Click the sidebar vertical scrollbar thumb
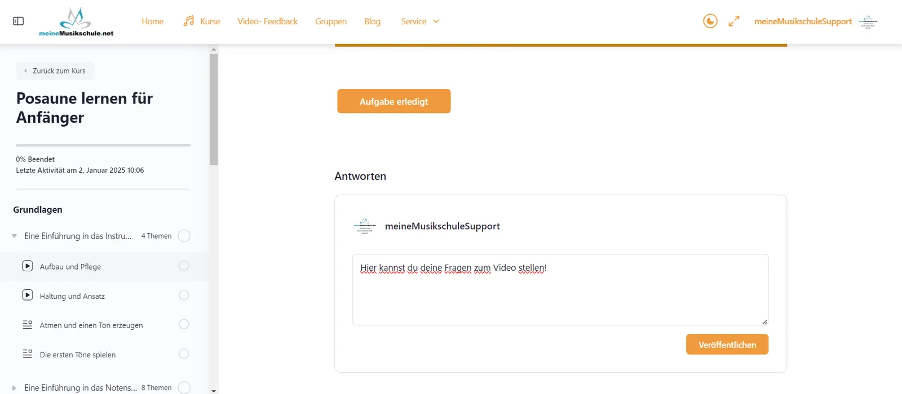Screen dimensions: 902x394 [214, 109]
